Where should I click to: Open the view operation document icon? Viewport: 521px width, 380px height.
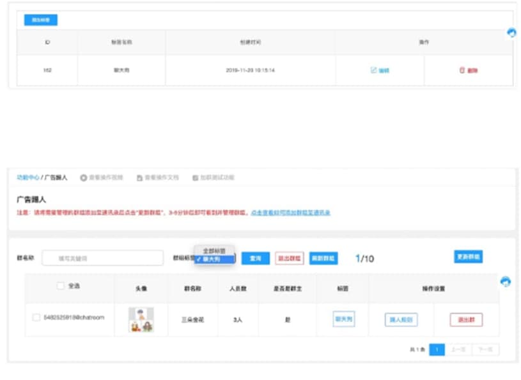tap(139, 177)
